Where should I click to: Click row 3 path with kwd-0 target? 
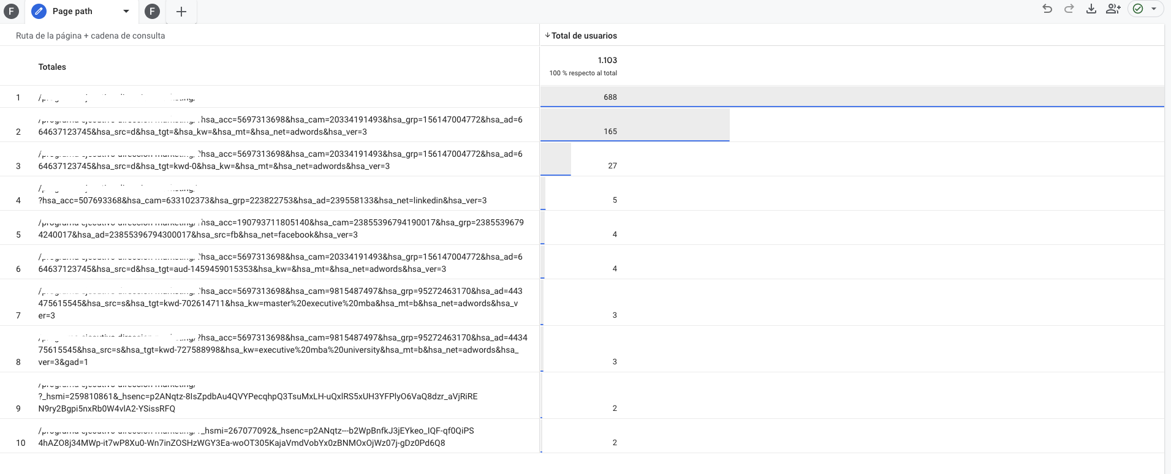[x=280, y=160]
